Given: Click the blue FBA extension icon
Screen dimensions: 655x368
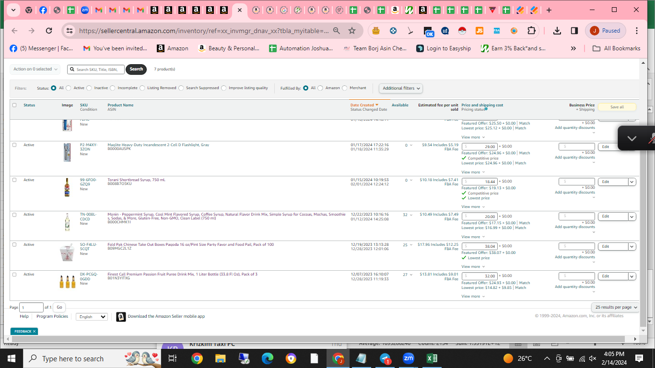Looking at the screenshot, I should [x=497, y=31].
